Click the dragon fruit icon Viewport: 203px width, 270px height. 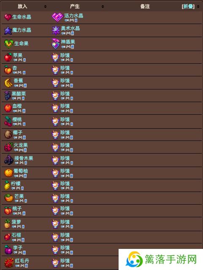click(8, 147)
